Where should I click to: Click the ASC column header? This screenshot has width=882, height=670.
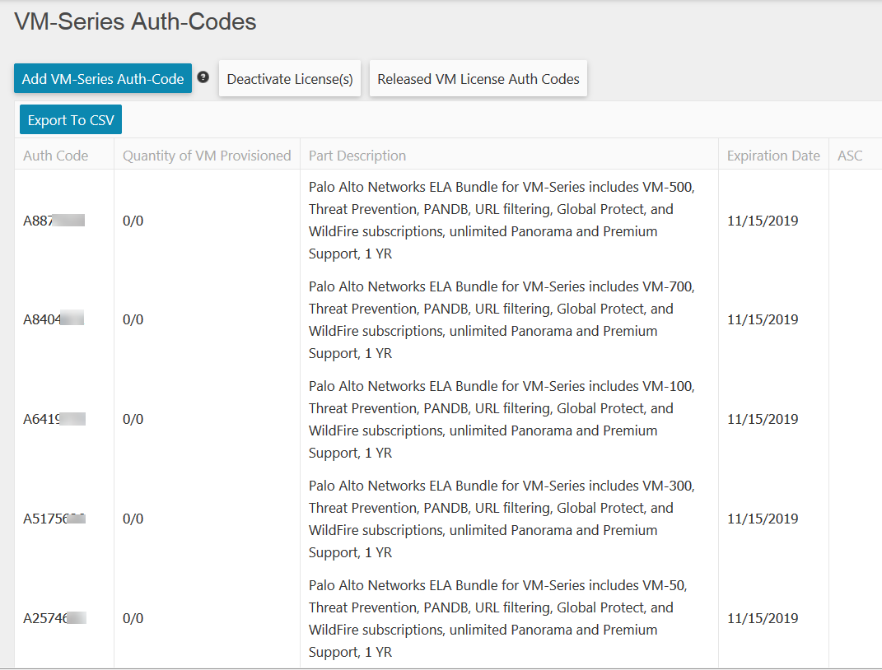850,156
